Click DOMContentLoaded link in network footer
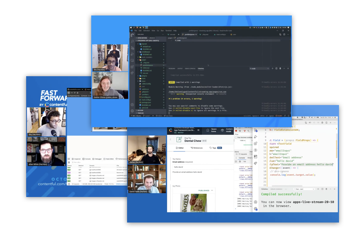This screenshot has height=238, width=363. (121, 184)
